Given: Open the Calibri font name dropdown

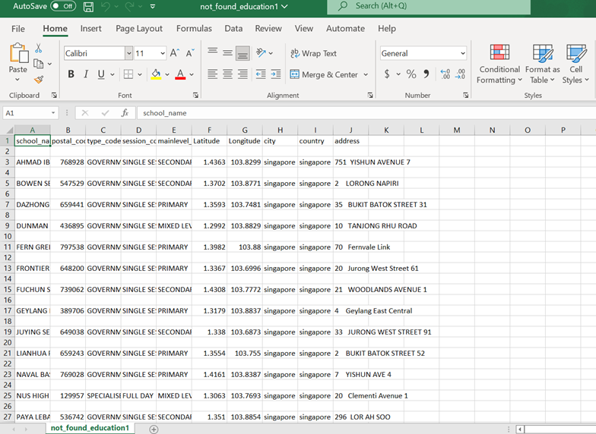Looking at the screenshot, I should (128, 53).
